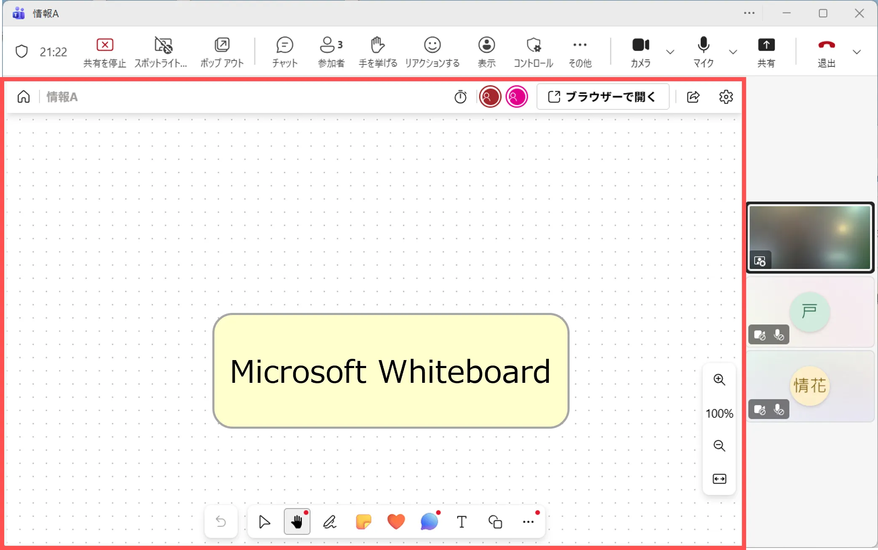Open the その他 more options menu
This screenshot has width=878, height=550.
tap(580, 52)
